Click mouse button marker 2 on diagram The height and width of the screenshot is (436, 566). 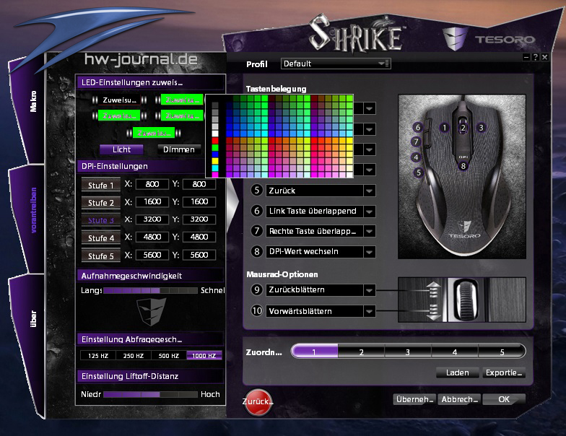(463, 128)
